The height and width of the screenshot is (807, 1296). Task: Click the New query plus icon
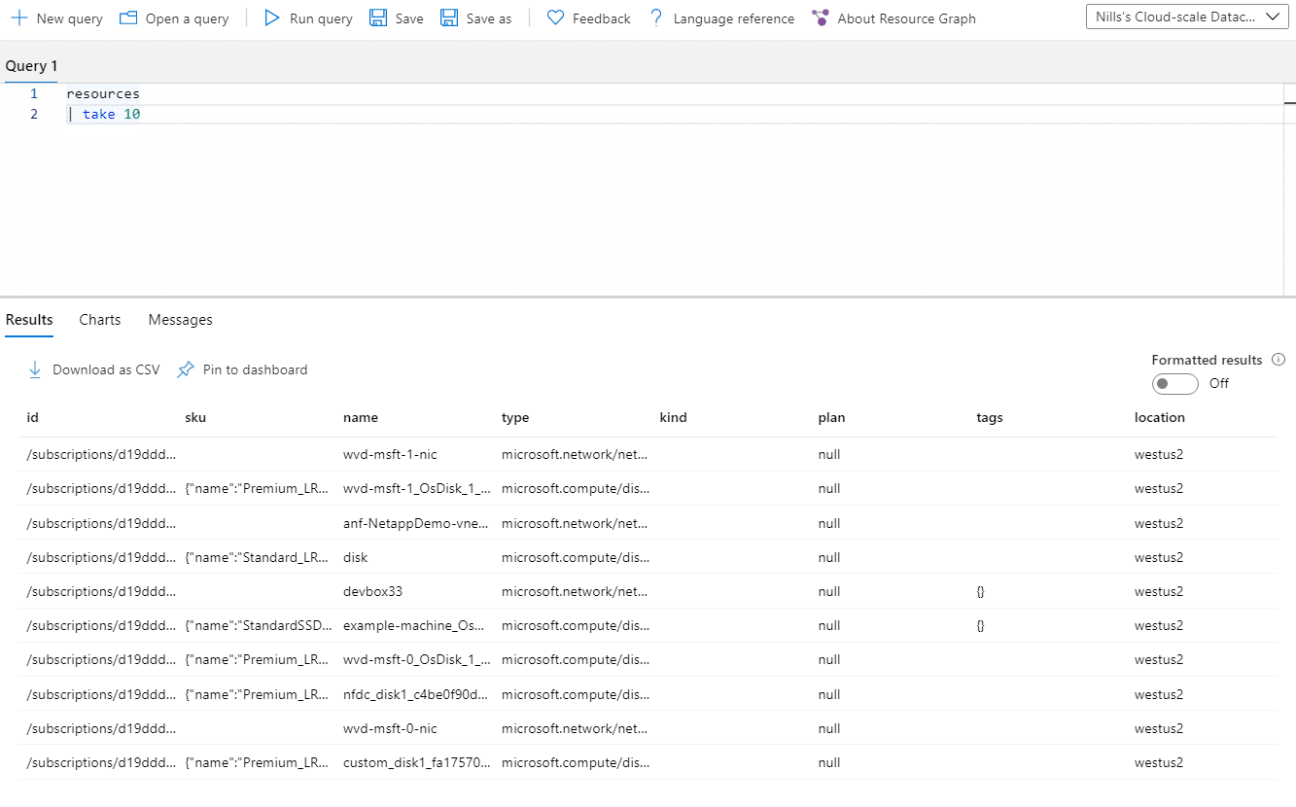[18, 18]
